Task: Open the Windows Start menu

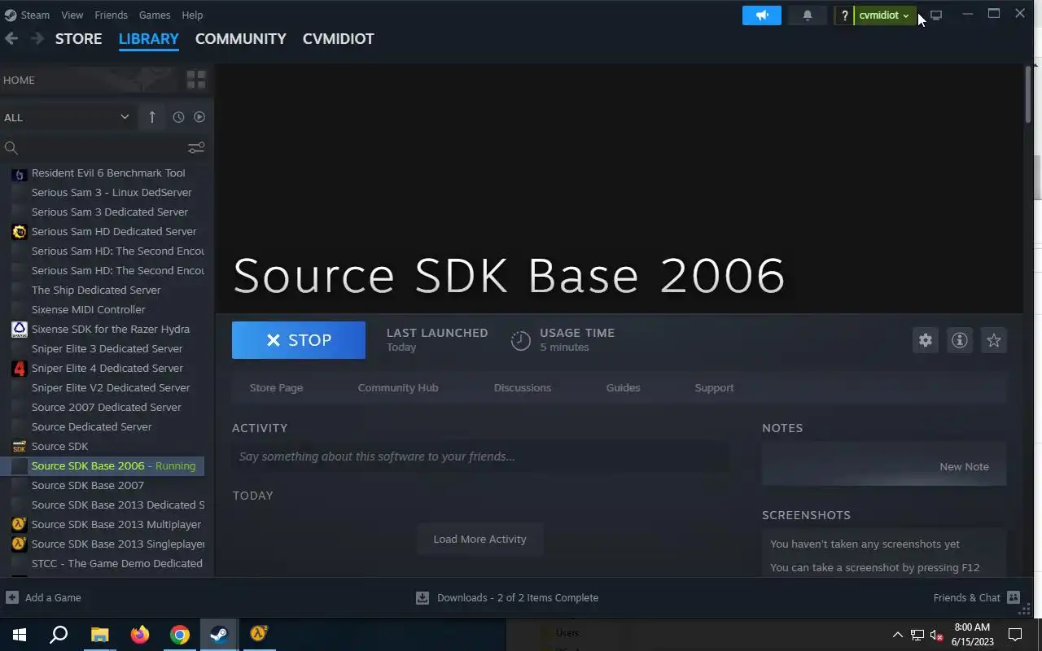Action: pos(20,635)
